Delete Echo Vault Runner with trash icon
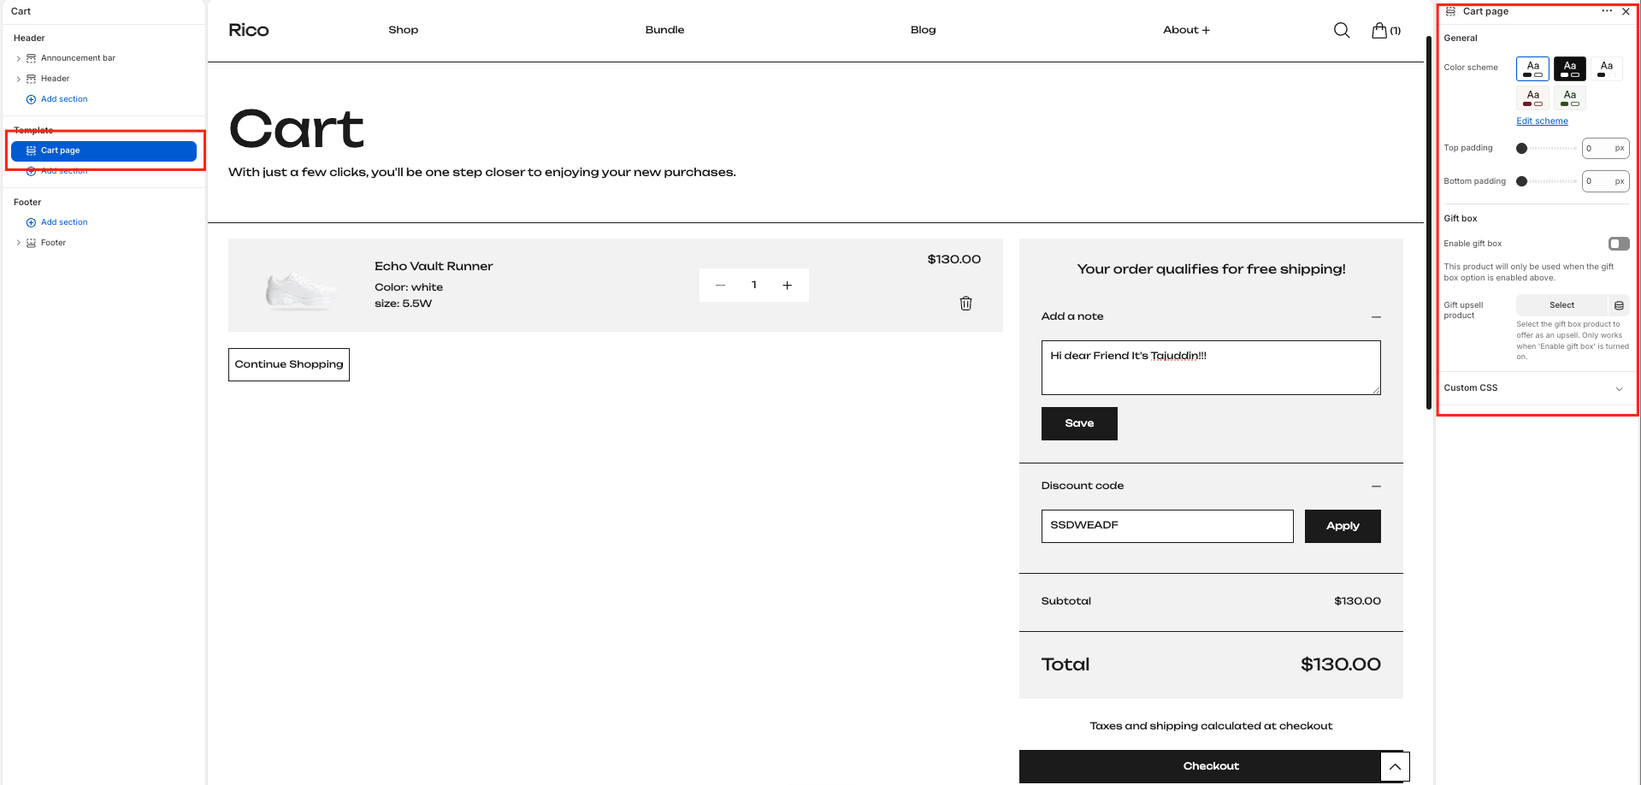1641x785 pixels. click(x=965, y=303)
